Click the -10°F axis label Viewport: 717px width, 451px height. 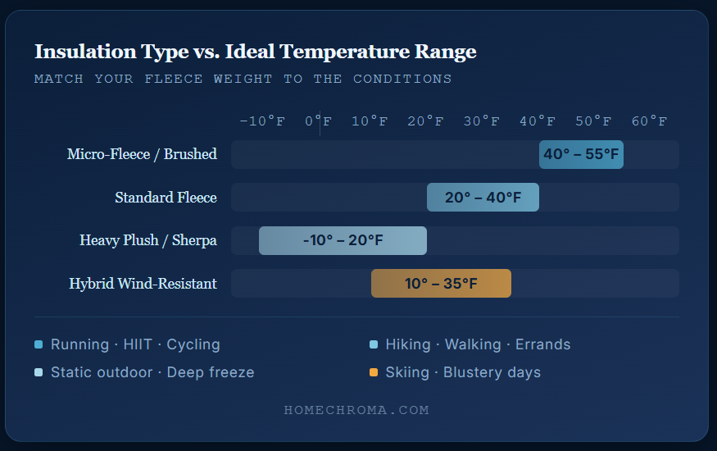pyautogui.click(x=262, y=121)
